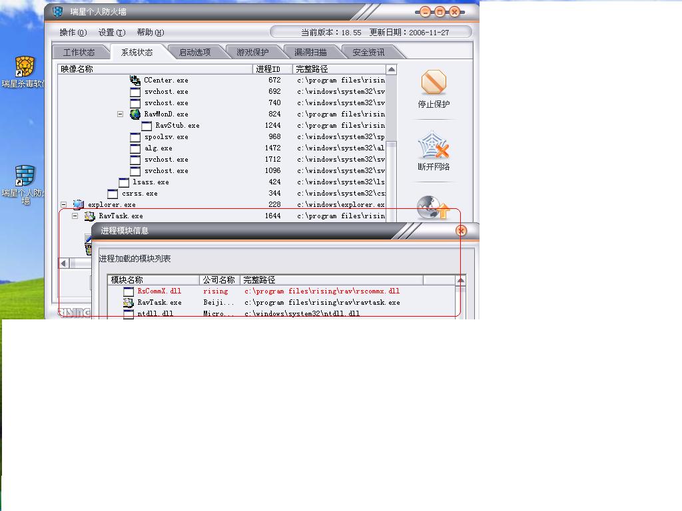Click RavTask.exe icon in module list
This screenshot has height=511, width=682.
[x=129, y=303]
